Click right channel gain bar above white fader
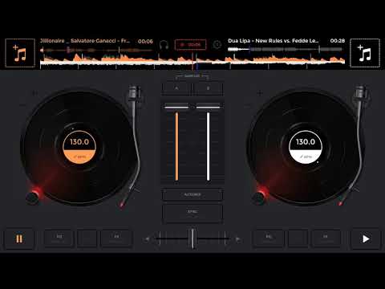 209,108
